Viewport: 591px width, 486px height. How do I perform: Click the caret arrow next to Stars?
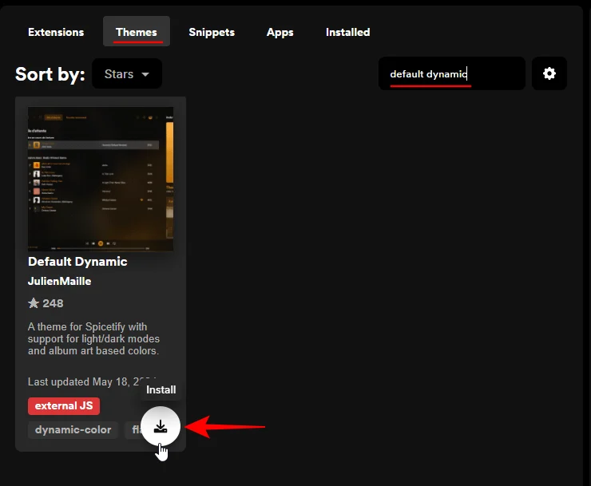[x=145, y=74]
